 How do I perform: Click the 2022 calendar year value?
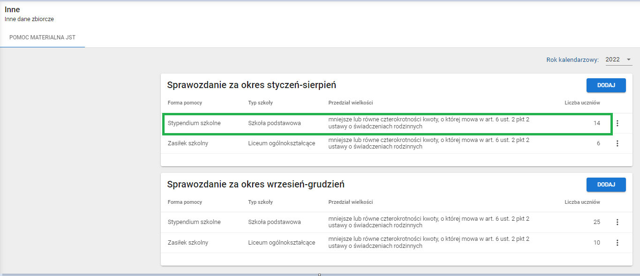pos(612,60)
